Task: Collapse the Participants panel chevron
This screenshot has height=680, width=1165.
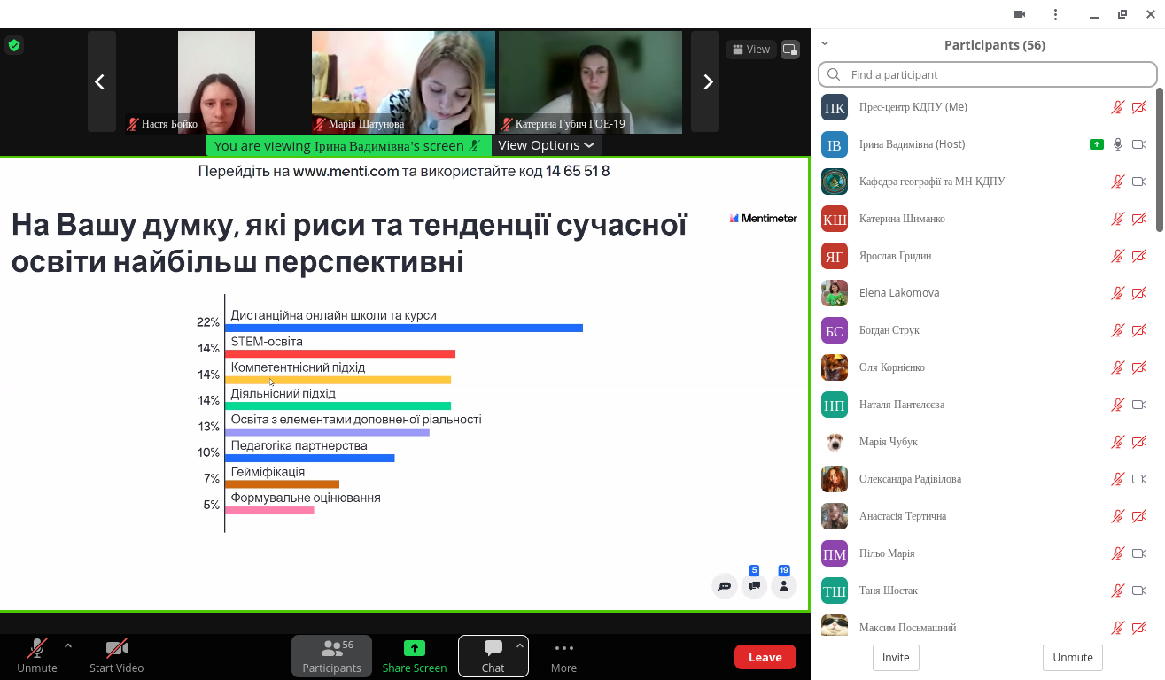Action: pos(825,43)
